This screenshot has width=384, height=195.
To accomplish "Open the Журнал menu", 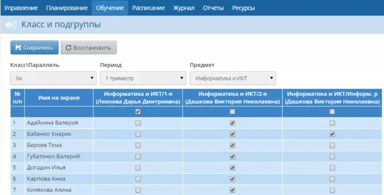I will [x=184, y=8].
